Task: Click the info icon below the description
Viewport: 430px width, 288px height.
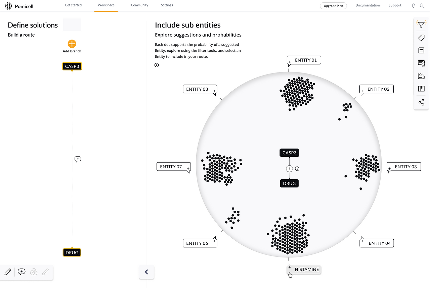Action: tap(157, 65)
